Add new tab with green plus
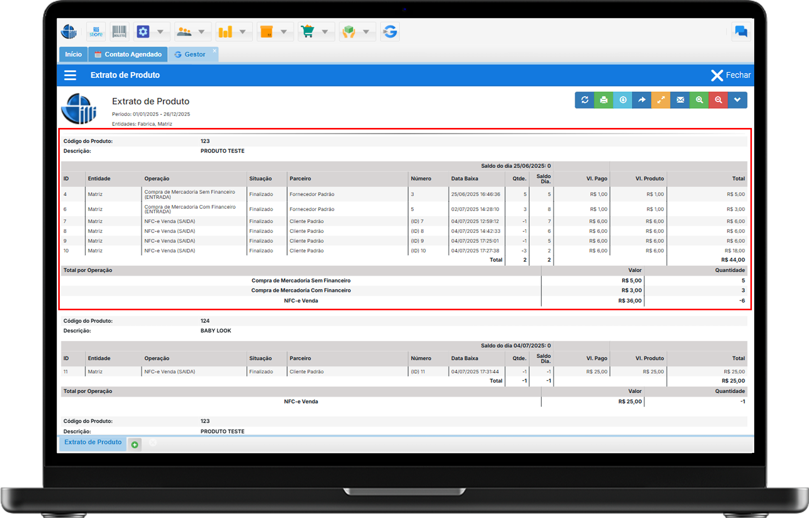The height and width of the screenshot is (518, 809). pyautogui.click(x=135, y=445)
